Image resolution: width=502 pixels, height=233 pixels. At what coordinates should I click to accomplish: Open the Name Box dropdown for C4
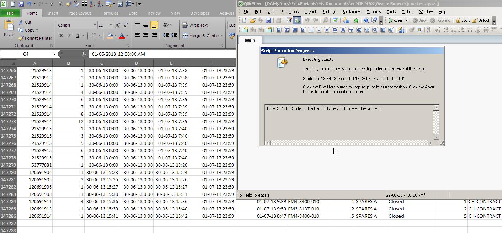[54, 54]
